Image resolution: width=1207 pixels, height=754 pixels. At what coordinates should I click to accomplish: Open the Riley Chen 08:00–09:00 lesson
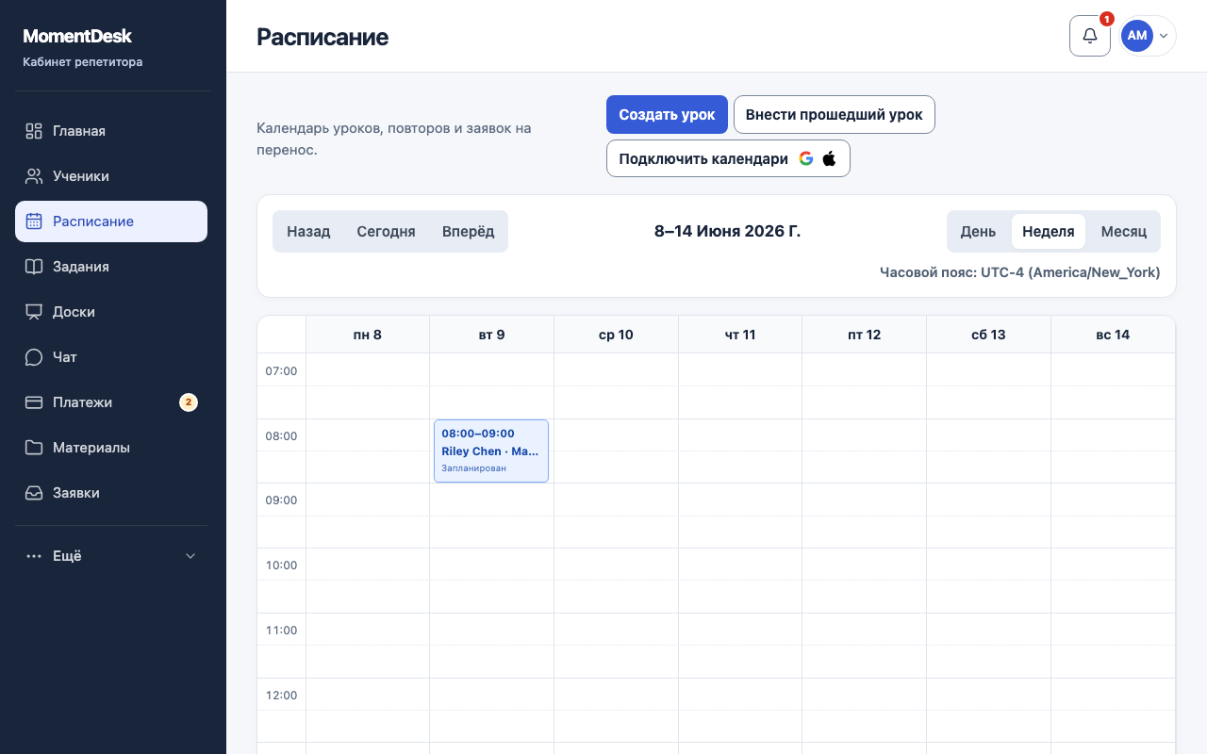click(x=491, y=451)
